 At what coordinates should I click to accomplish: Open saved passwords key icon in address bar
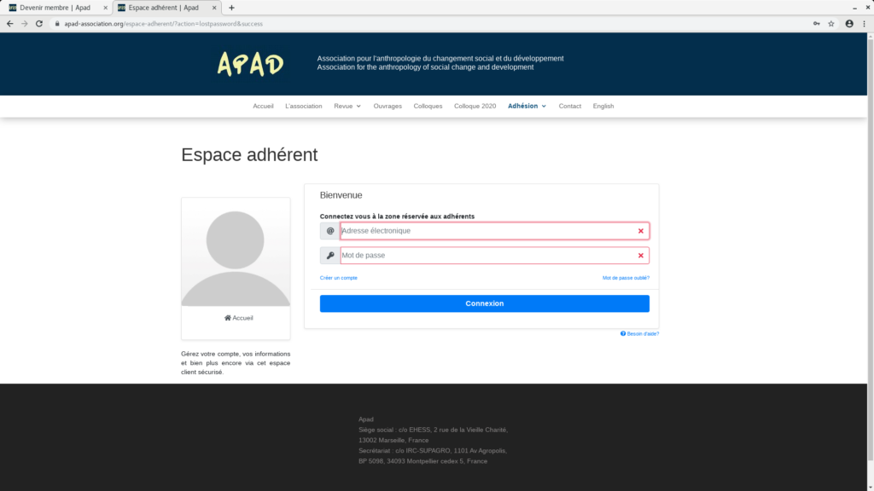[817, 24]
